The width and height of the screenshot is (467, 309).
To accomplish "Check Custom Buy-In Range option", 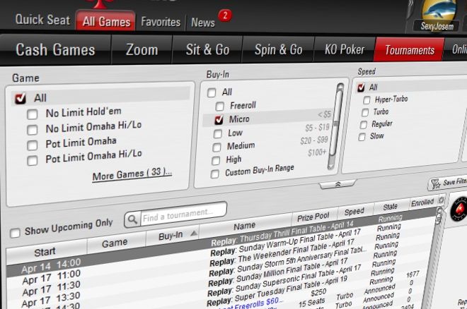I will click(214, 174).
